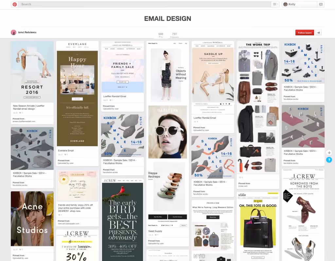
Task: Click the Pinterest logo icon
Action: click(14, 4)
